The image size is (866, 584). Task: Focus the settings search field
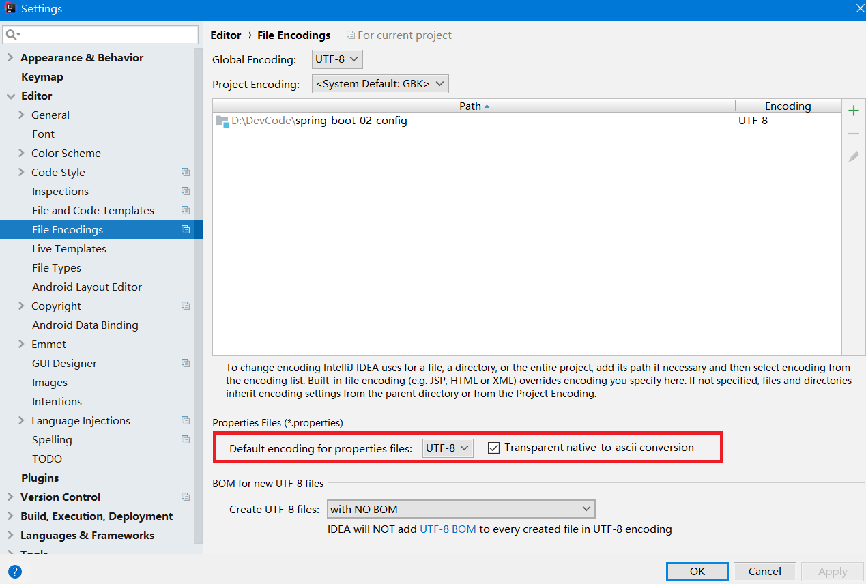100,34
